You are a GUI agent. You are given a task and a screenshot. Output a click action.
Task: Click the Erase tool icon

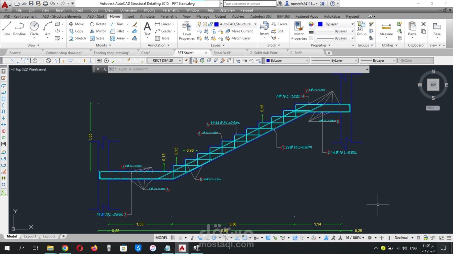(135, 24)
